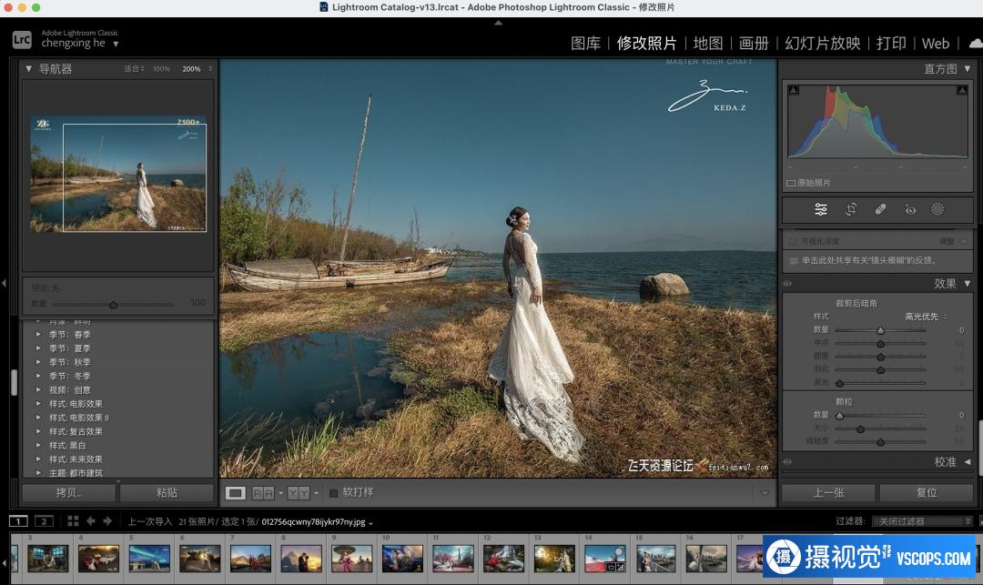The width and height of the screenshot is (983, 585).
Task: Click the Lrc identity plate logo
Action: click(x=22, y=39)
